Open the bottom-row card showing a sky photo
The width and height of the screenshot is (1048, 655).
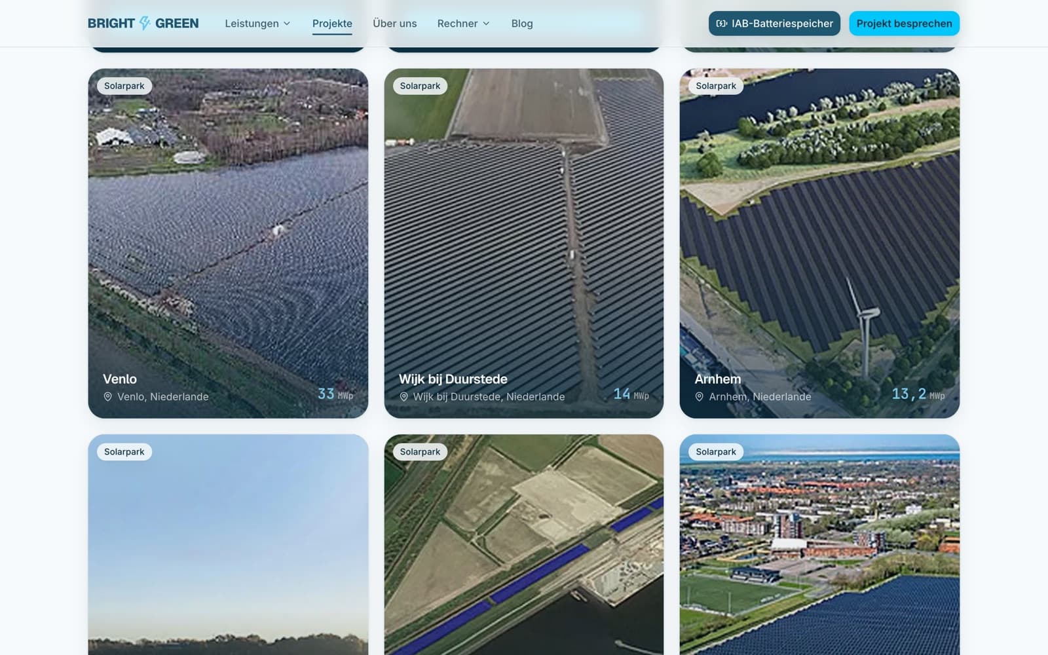[228, 544]
